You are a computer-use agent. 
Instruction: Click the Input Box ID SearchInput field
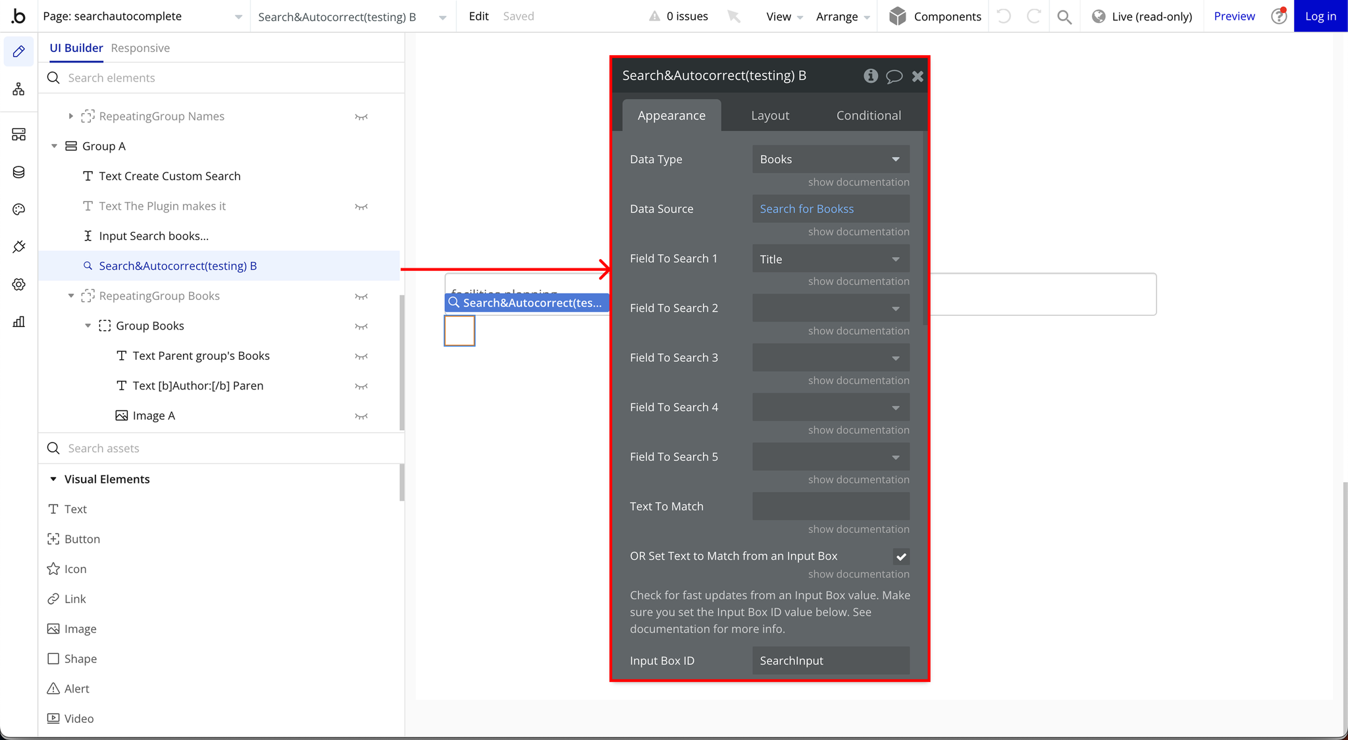830,660
